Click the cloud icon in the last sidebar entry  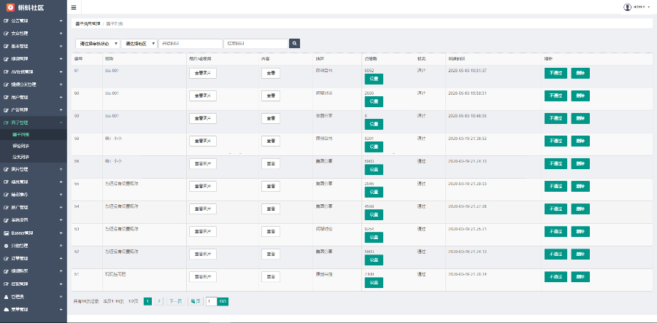coord(6,309)
